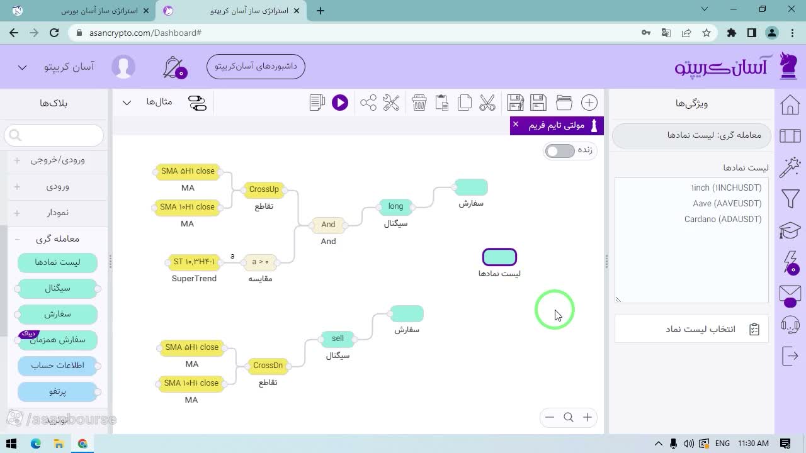
Task: Click the plus circle new strategy icon
Action: pos(589,103)
